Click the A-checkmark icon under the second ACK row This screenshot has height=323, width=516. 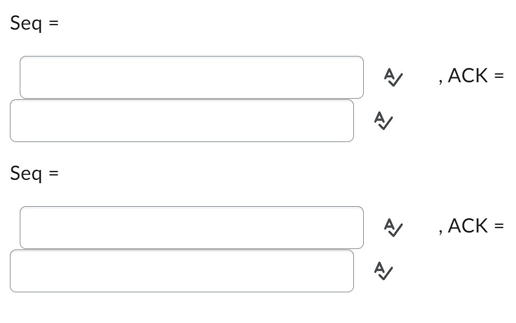tap(383, 271)
